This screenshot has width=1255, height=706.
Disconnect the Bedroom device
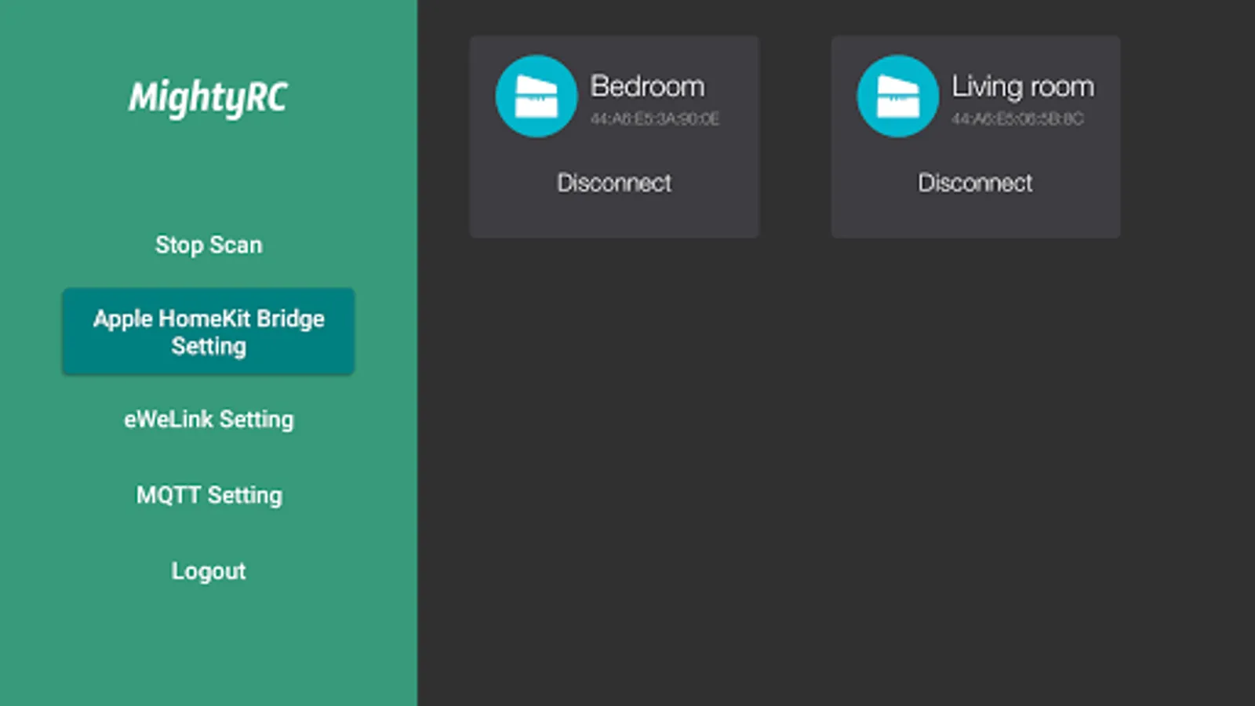(614, 183)
